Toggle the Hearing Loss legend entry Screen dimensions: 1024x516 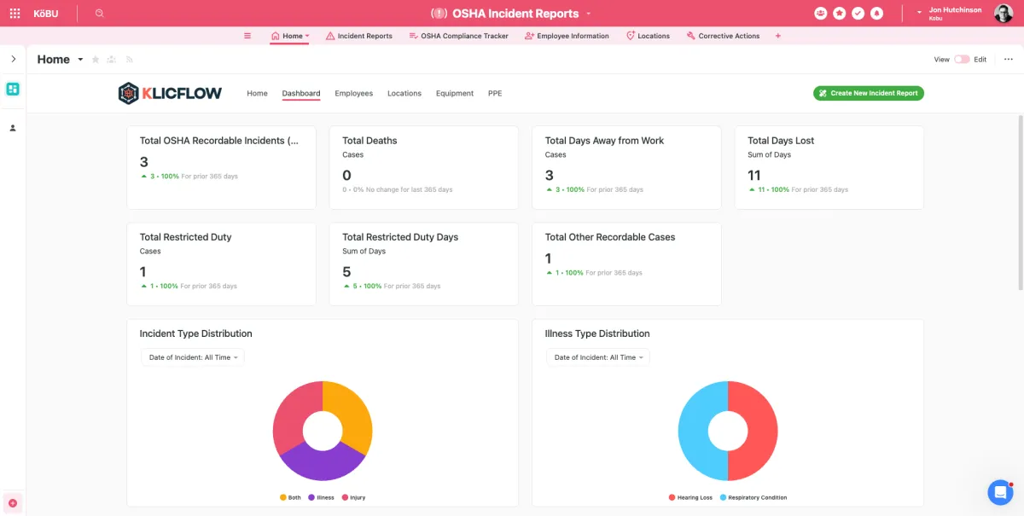[x=690, y=497]
